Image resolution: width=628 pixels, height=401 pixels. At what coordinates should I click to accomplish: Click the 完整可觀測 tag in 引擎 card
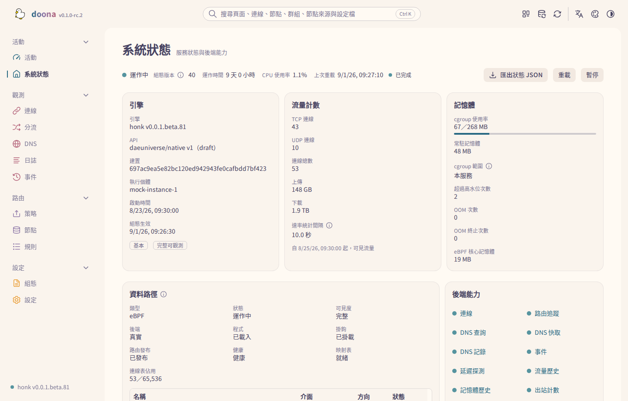(x=170, y=245)
